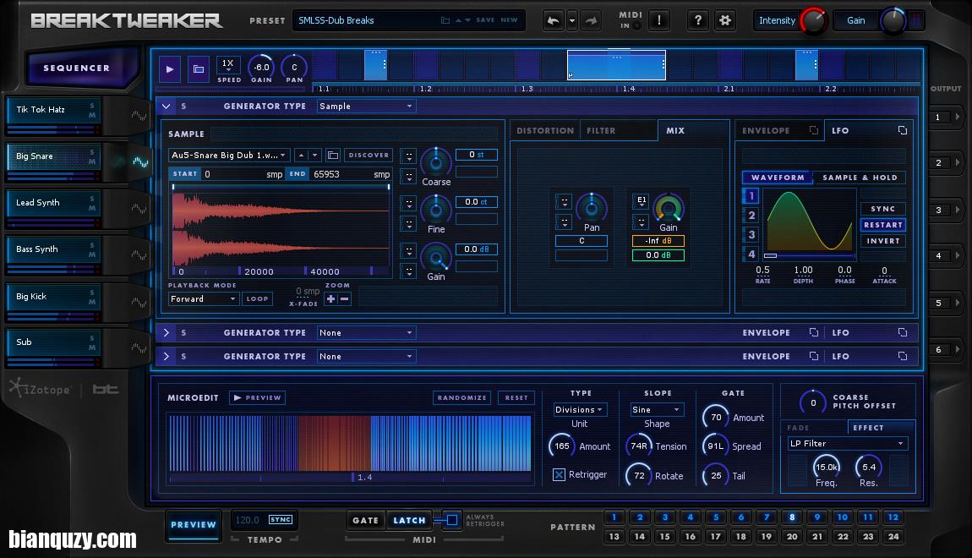The width and height of the screenshot is (972, 558).
Task: Click the Tik Tok Hatz waveform icon
Action: pos(139,116)
